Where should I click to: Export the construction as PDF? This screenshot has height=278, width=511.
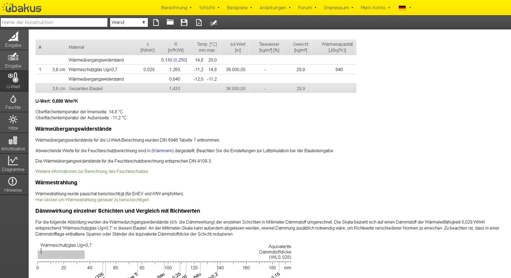point(198,22)
